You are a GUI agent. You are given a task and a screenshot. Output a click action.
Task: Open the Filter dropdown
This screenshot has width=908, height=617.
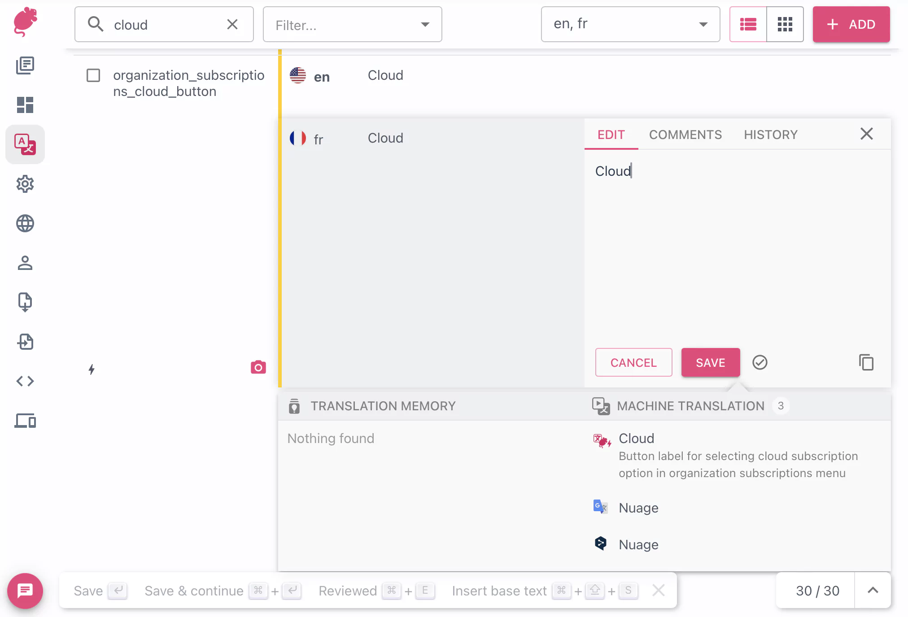[x=352, y=25]
